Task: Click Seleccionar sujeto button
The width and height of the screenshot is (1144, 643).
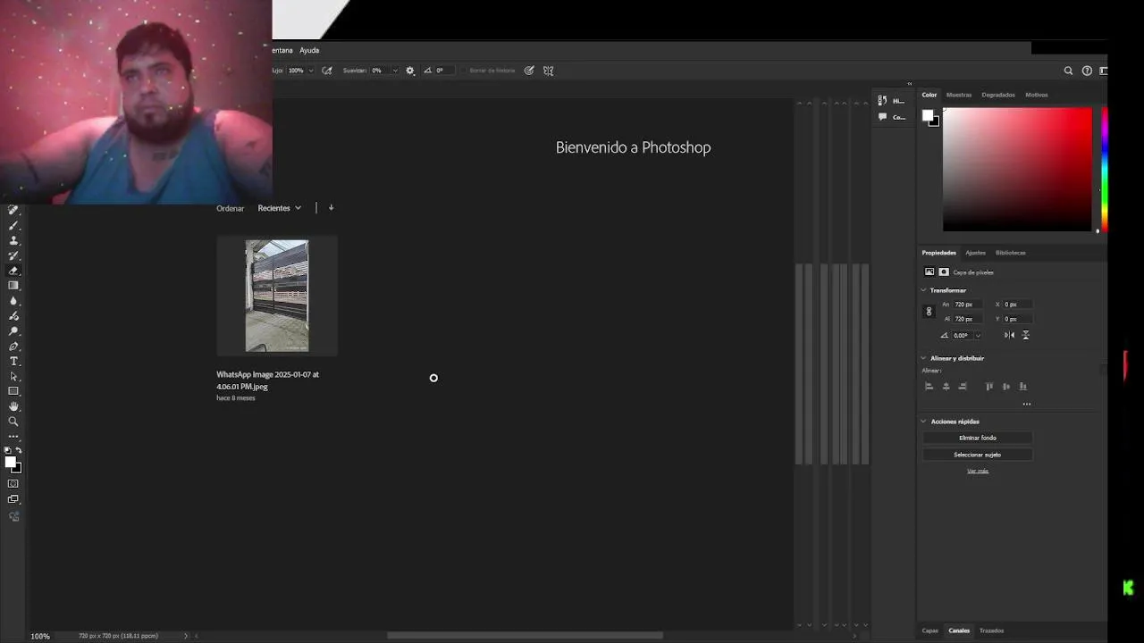Action: tap(977, 455)
